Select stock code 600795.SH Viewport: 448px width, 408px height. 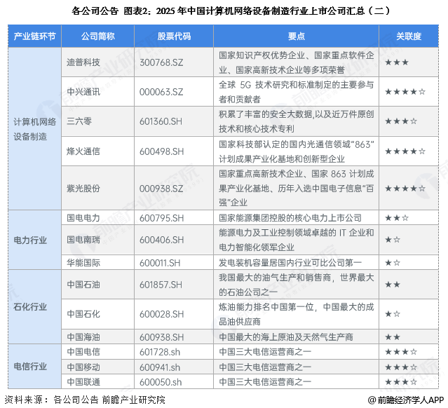[x=161, y=218]
